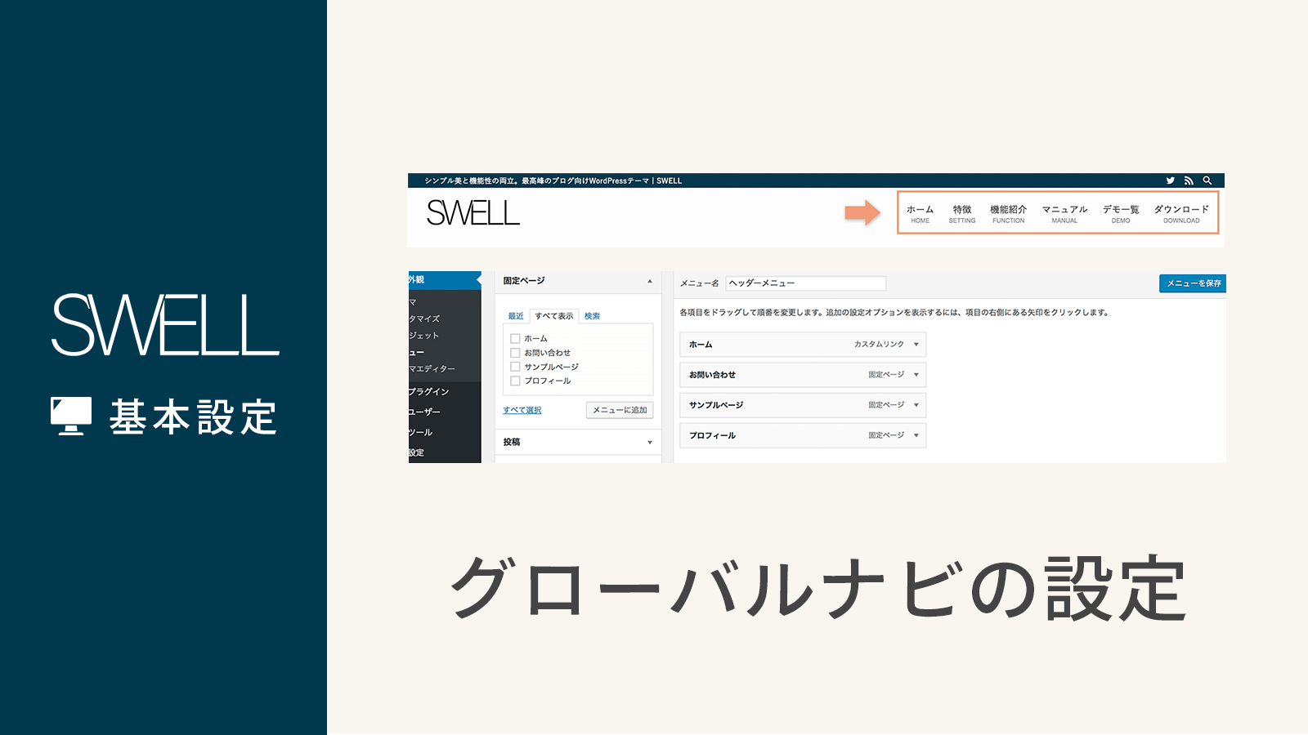1308x735 pixels.
Task: Expand プロフィール menu item options arrow
Action: tap(916, 435)
